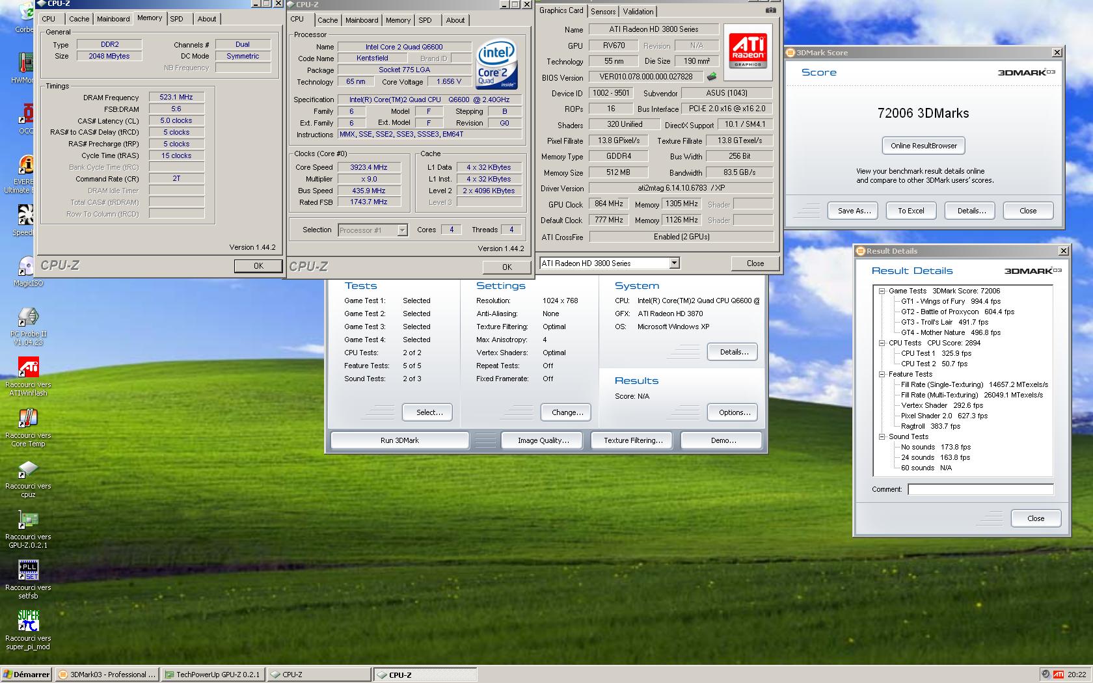
Task: Close GPU-Z using the Close button
Action: coord(755,263)
